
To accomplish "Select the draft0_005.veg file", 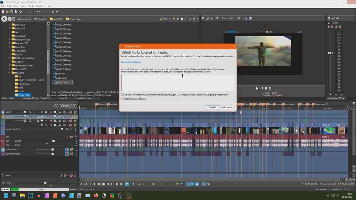I will [62, 47].
